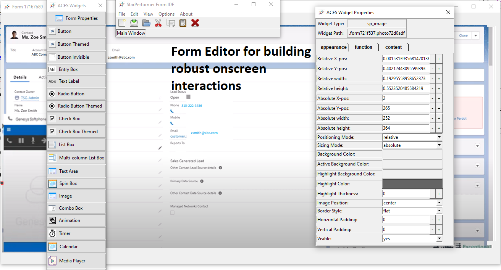Choose the Timer widget
Image resolution: width=501 pixels, height=270 pixels.
(76, 233)
